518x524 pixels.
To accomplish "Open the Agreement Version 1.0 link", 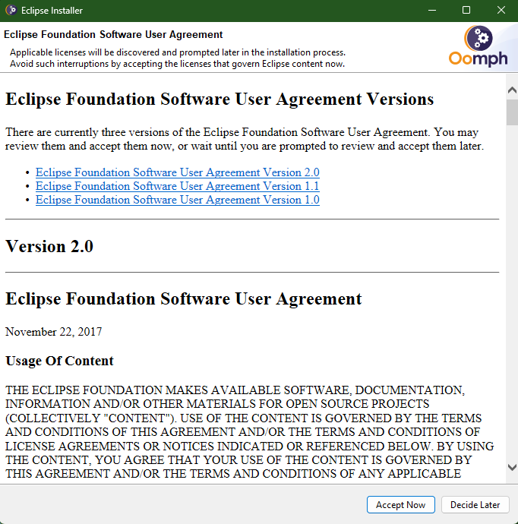I will click(178, 200).
